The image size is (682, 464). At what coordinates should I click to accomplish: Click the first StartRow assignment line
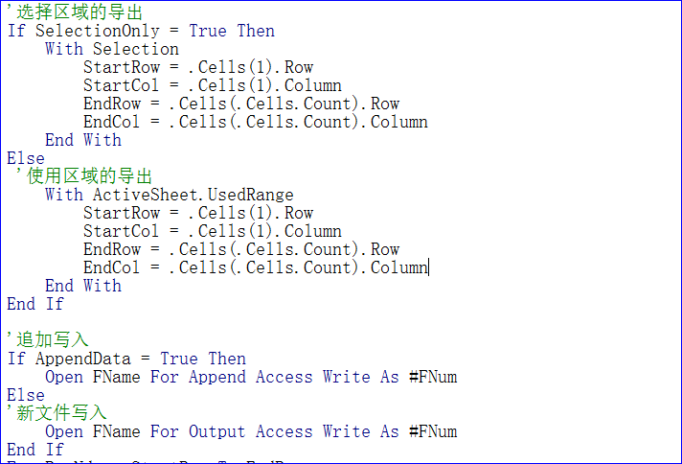click(x=198, y=67)
